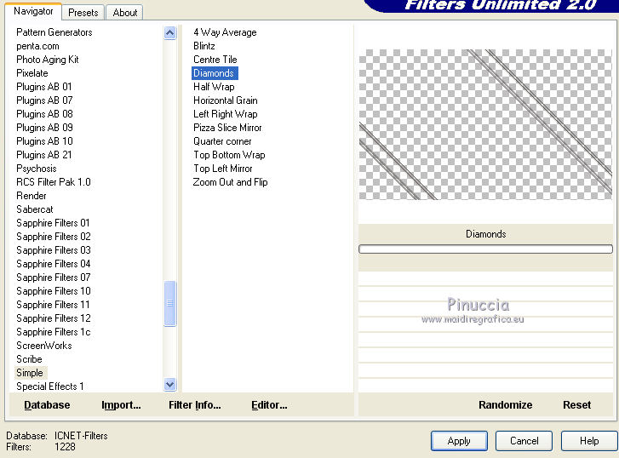This screenshot has width=619, height=458.
Task: Randomize the filter settings
Action: [505, 405]
